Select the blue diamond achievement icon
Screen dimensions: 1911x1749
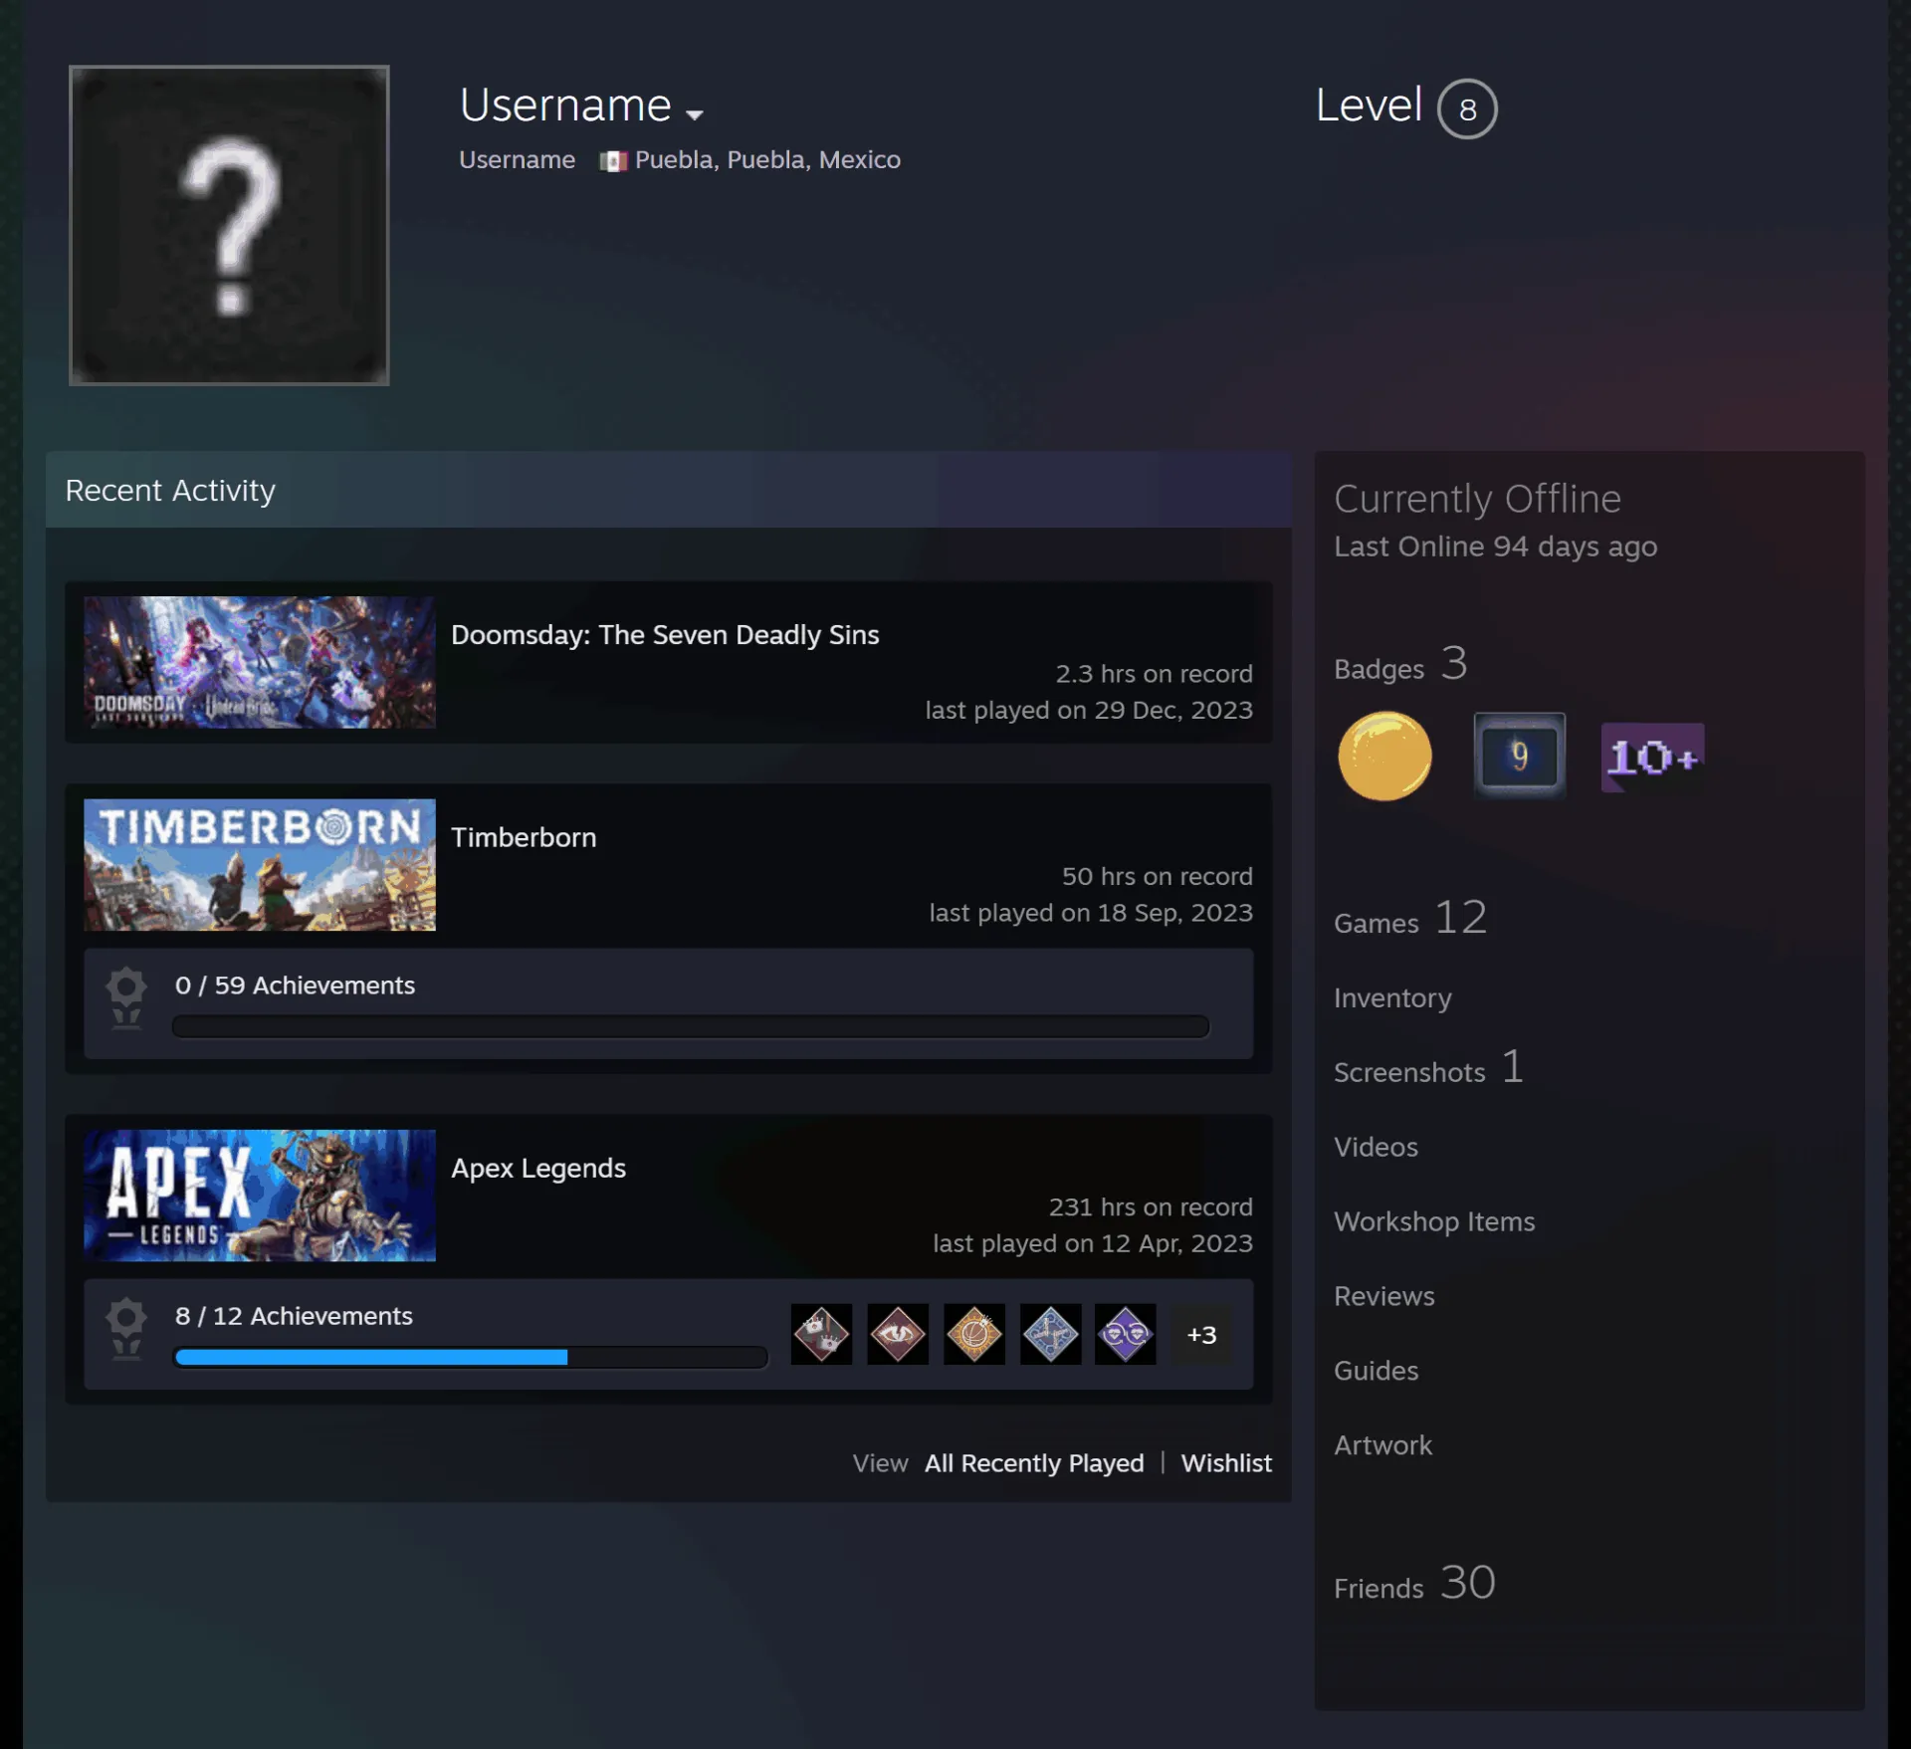pos(1050,1334)
